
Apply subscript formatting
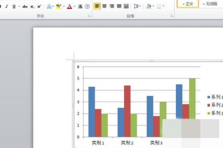[32, 7]
